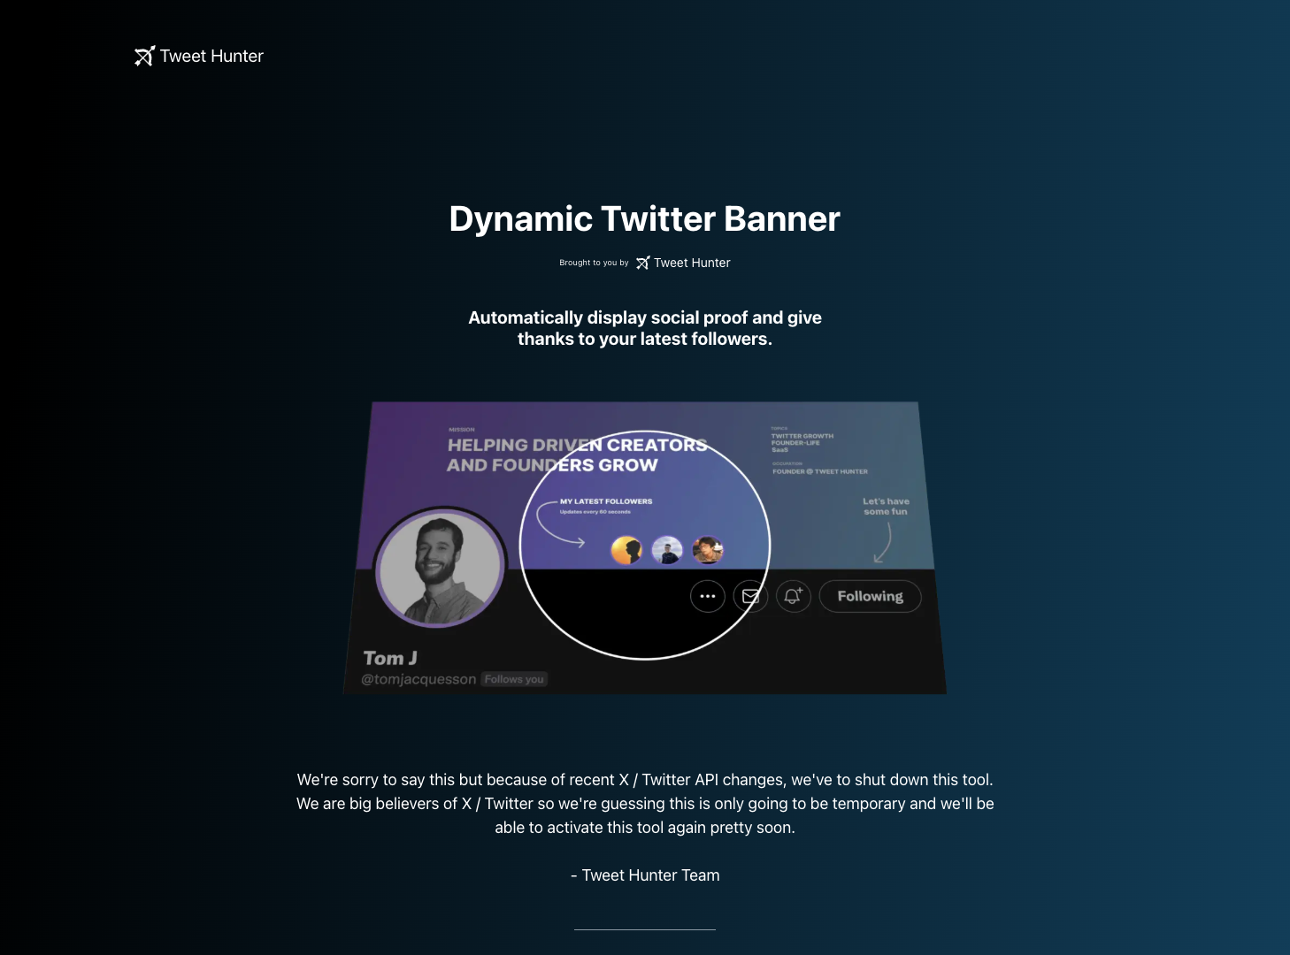Click the 'Tweet Hunter' text link in the header
Image resolution: width=1290 pixels, height=955 pixels.
point(211,56)
